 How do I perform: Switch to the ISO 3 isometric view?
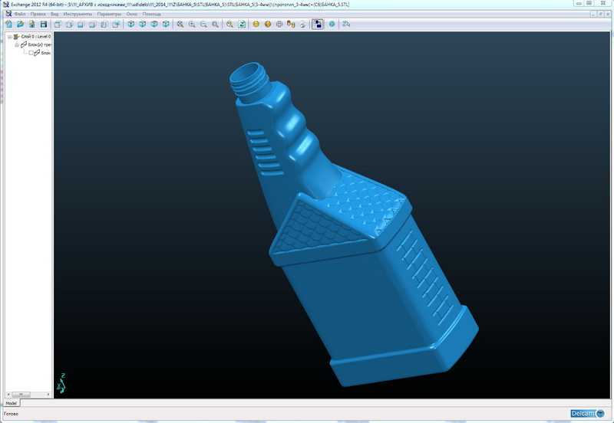(154, 25)
